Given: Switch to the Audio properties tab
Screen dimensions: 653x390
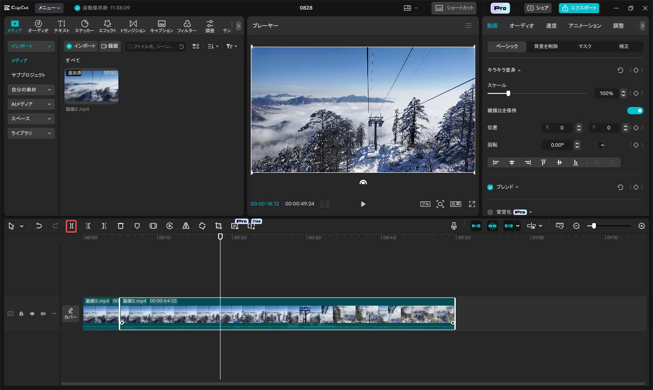Looking at the screenshot, I should point(521,26).
